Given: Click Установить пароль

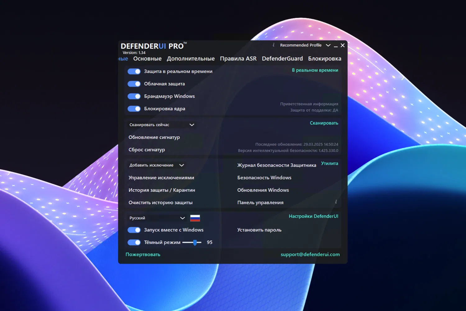Looking at the screenshot, I should [x=259, y=230].
